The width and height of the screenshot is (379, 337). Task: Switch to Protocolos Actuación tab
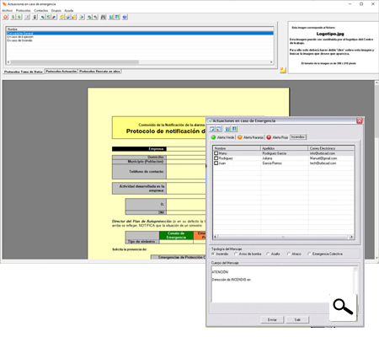tap(61, 72)
